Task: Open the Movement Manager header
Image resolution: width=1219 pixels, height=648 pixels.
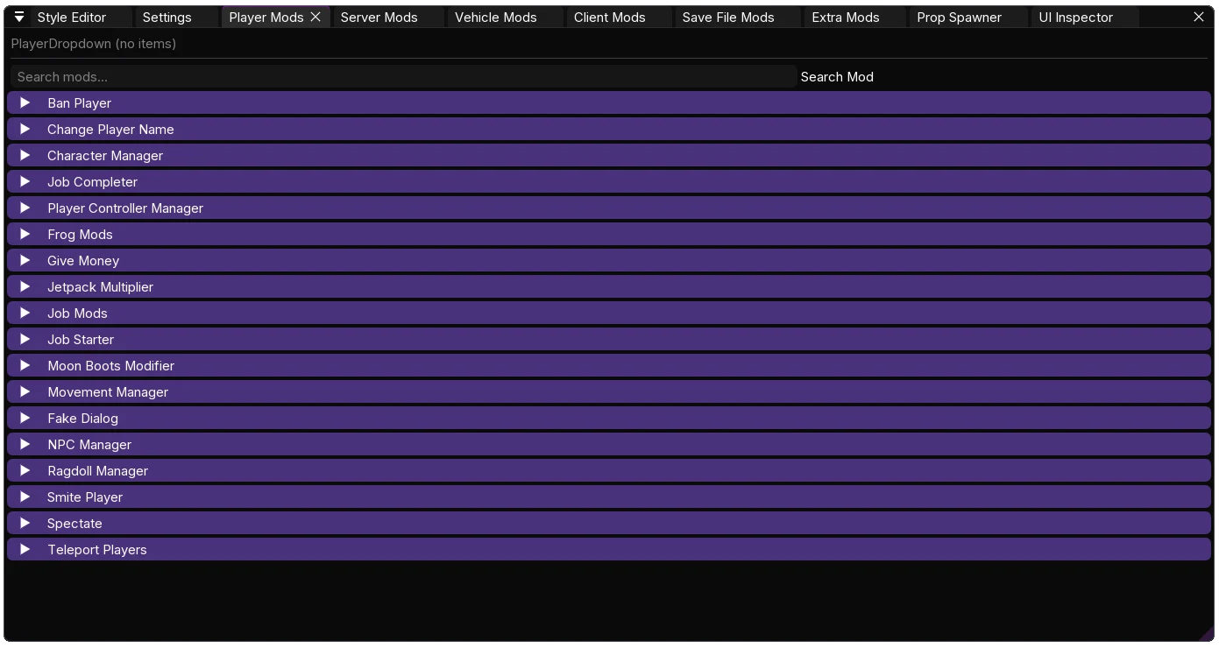Action: pos(609,391)
